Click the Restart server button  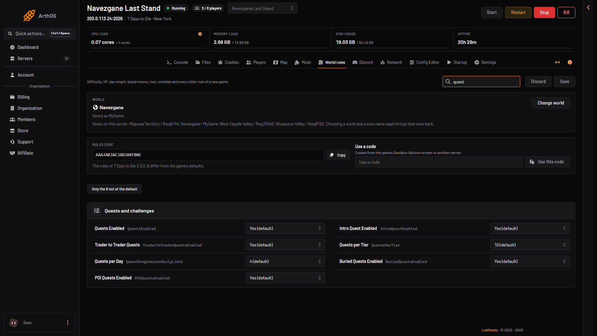(x=518, y=12)
